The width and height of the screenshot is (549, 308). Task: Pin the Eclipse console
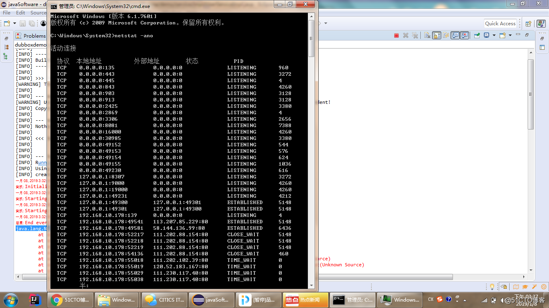click(x=477, y=35)
